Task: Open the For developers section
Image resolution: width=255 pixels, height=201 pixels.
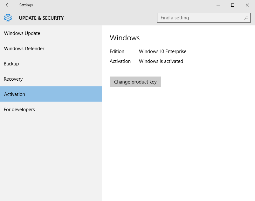Action: point(51,110)
